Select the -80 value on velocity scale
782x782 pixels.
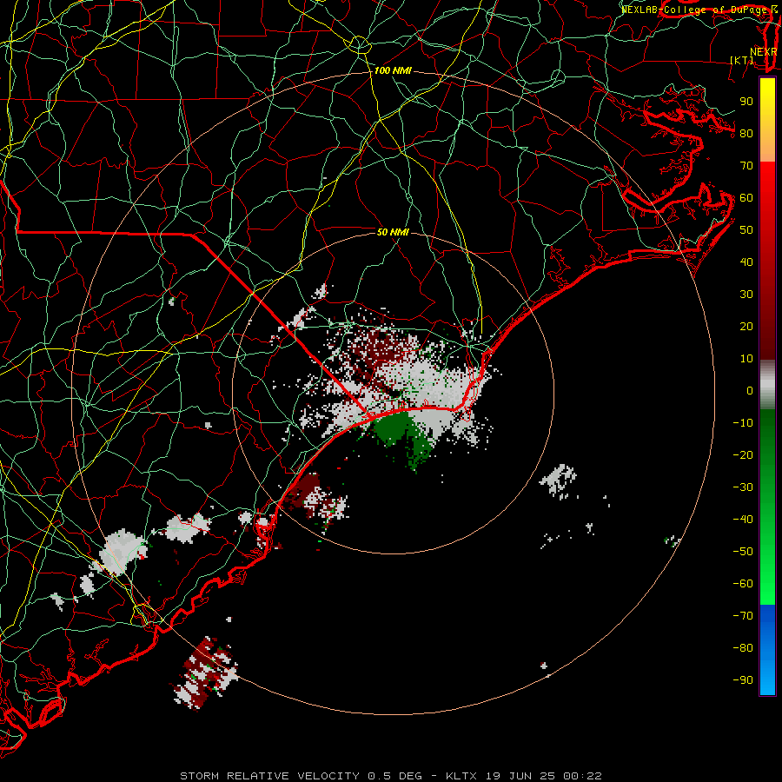tap(743, 648)
